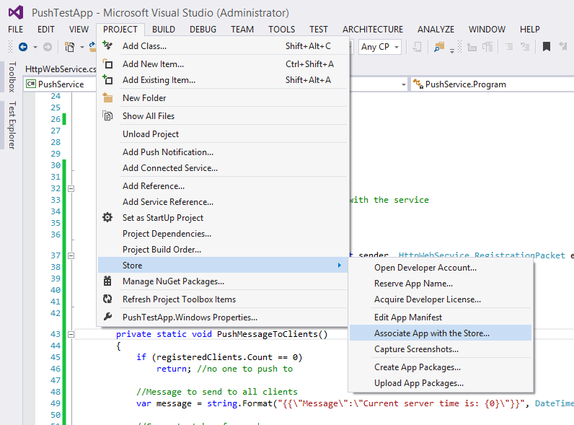
Task: Click the Add Class icon
Action: [x=108, y=45]
